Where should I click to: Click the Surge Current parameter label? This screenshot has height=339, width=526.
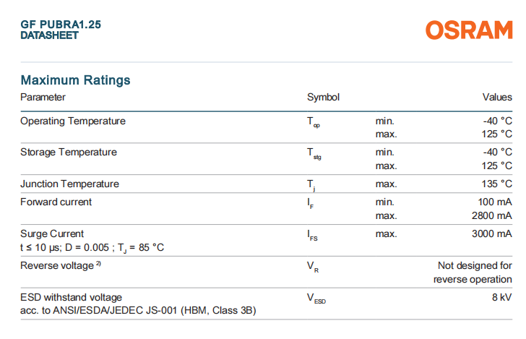(x=52, y=233)
